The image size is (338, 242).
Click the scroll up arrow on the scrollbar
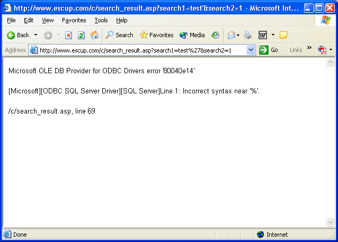pyautogui.click(x=330, y=63)
